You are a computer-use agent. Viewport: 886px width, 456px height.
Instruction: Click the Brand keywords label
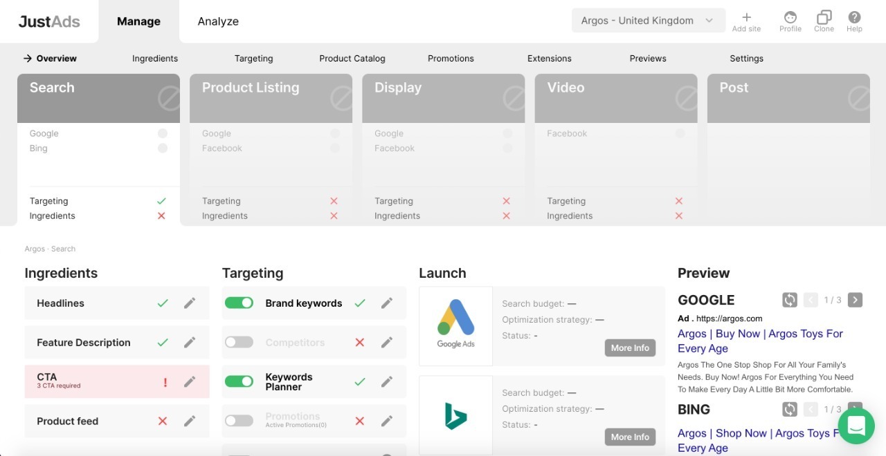pos(304,303)
